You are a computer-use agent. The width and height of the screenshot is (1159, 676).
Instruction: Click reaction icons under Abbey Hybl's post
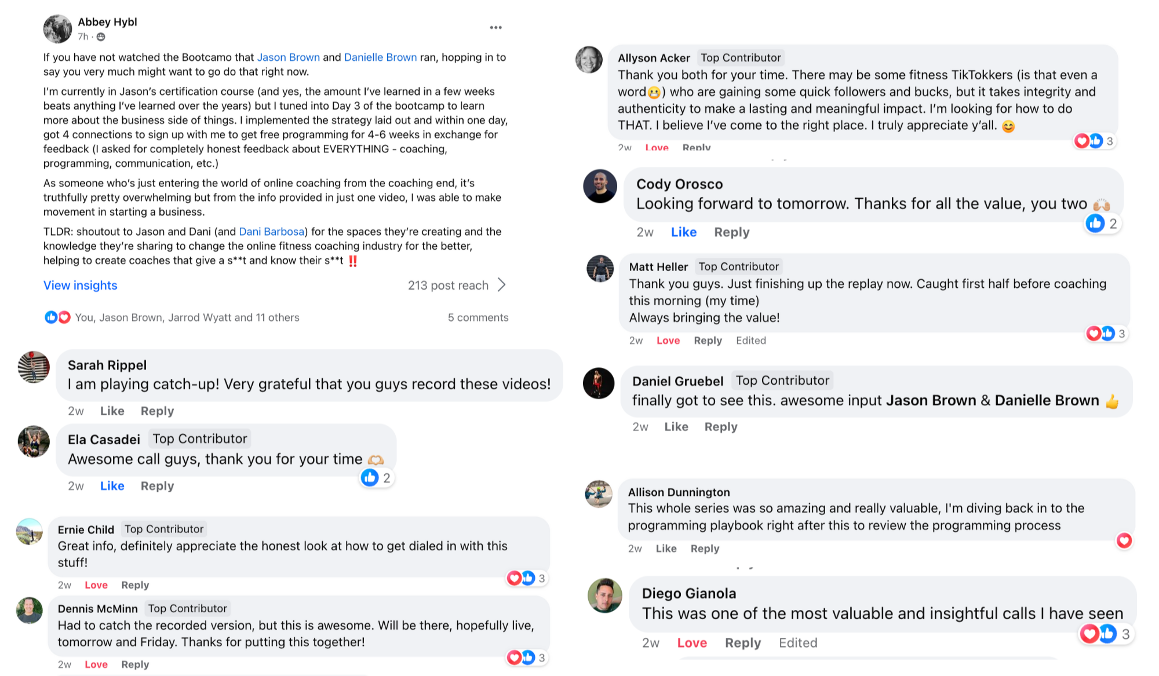[57, 317]
